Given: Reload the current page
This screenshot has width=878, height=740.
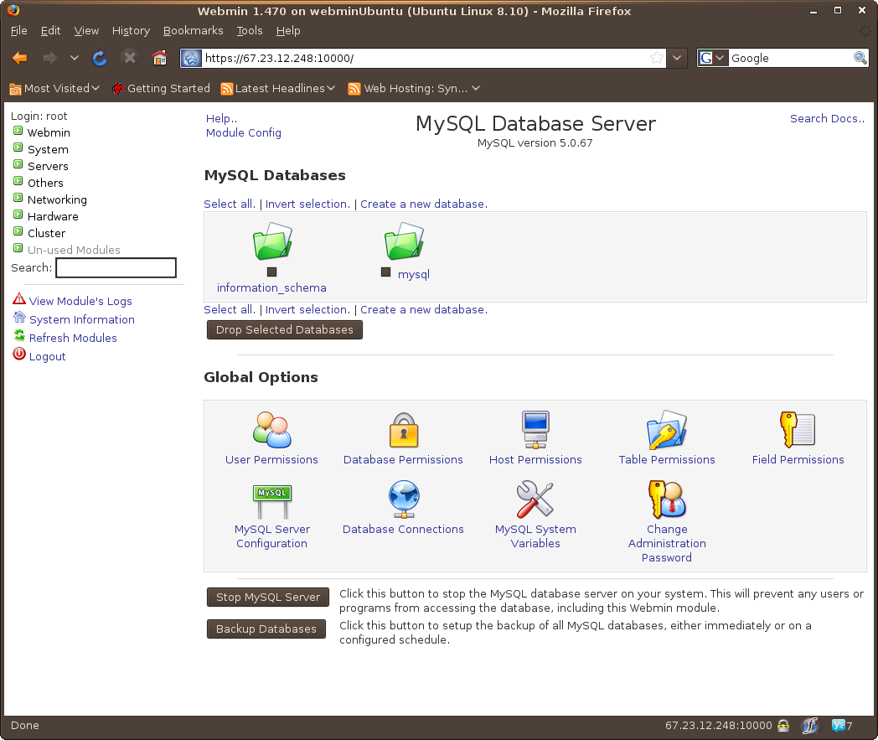Looking at the screenshot, I should [100, 58].
